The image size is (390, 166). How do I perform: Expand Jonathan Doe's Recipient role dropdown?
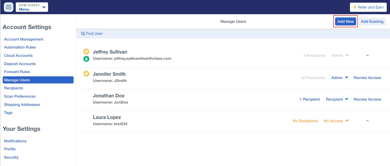click(337, 99)
